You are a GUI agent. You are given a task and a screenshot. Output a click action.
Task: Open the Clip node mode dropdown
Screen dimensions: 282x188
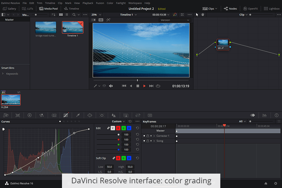point(243,15)
